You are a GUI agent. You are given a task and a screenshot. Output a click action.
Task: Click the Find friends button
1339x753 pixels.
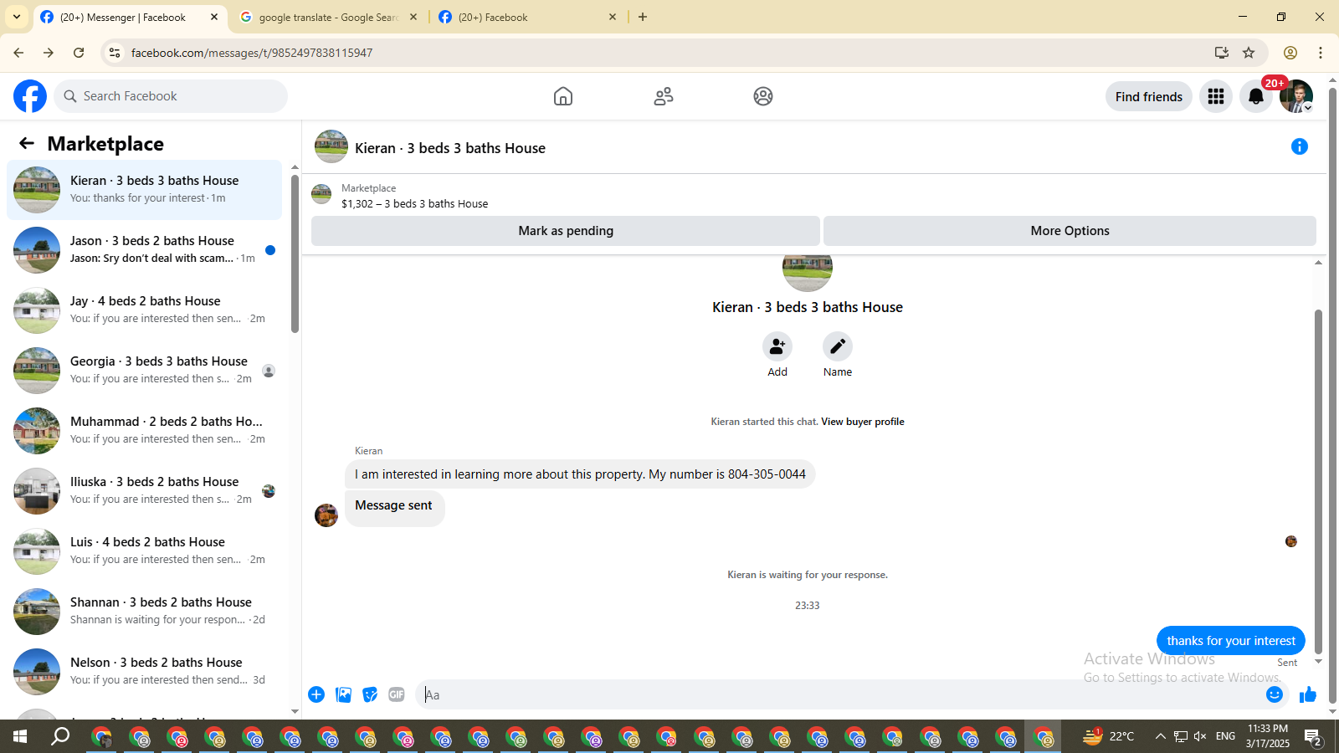tap(1149, 96)
